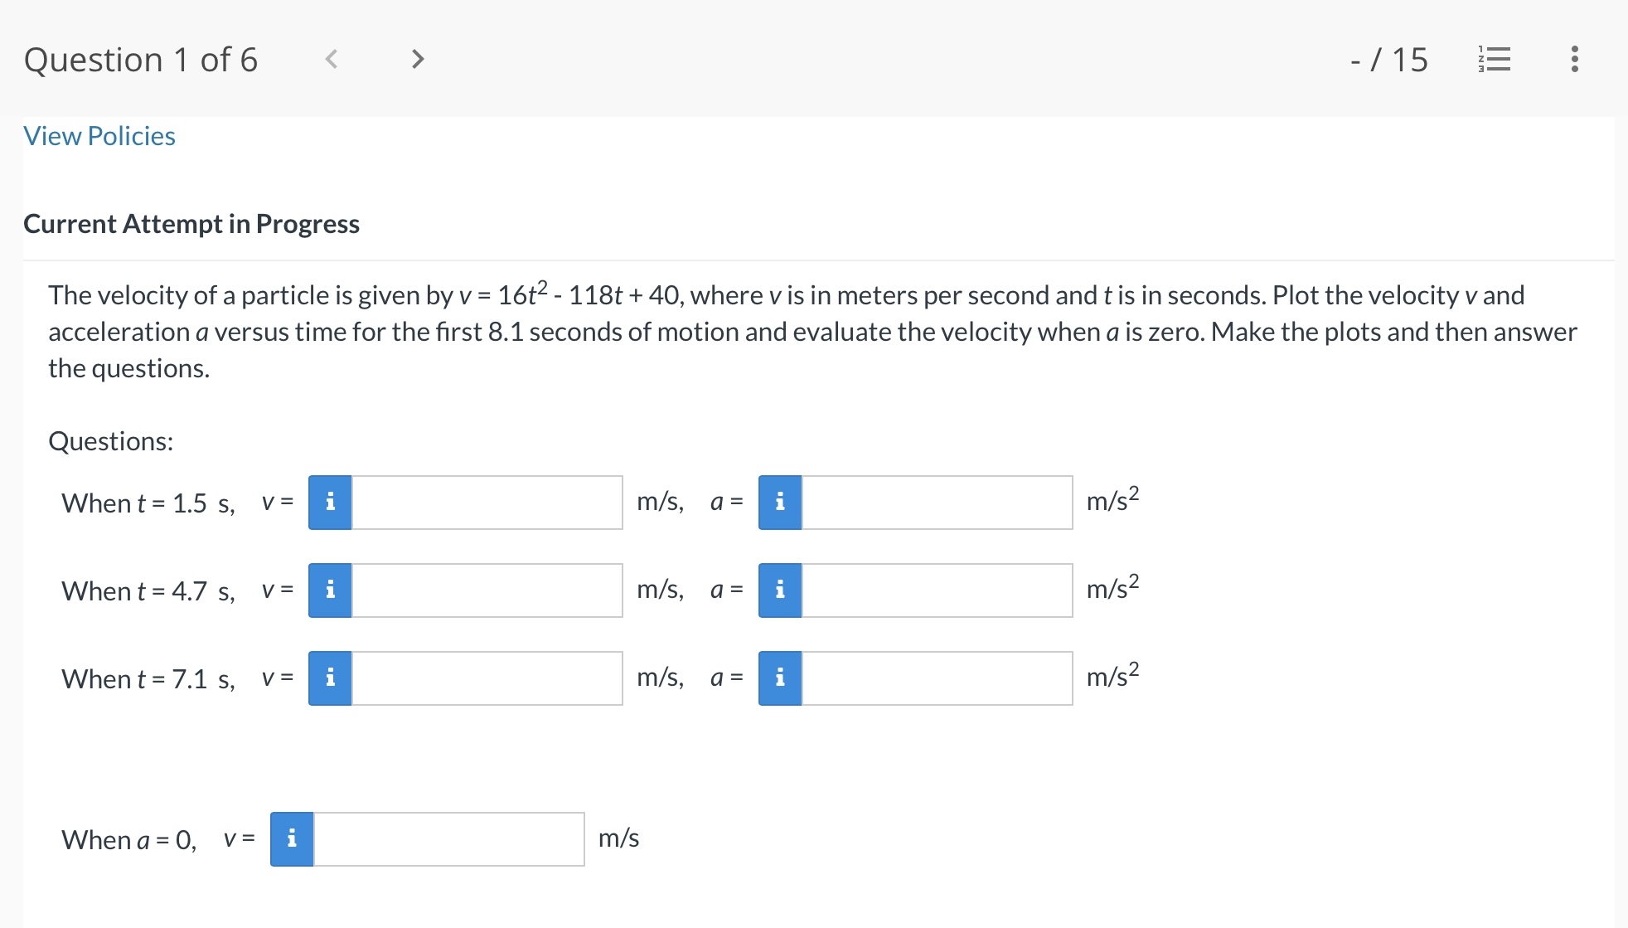Click the info icon beside a when t = 1.5
Viewport: 1628px width, 928px height.
point(779,502)
